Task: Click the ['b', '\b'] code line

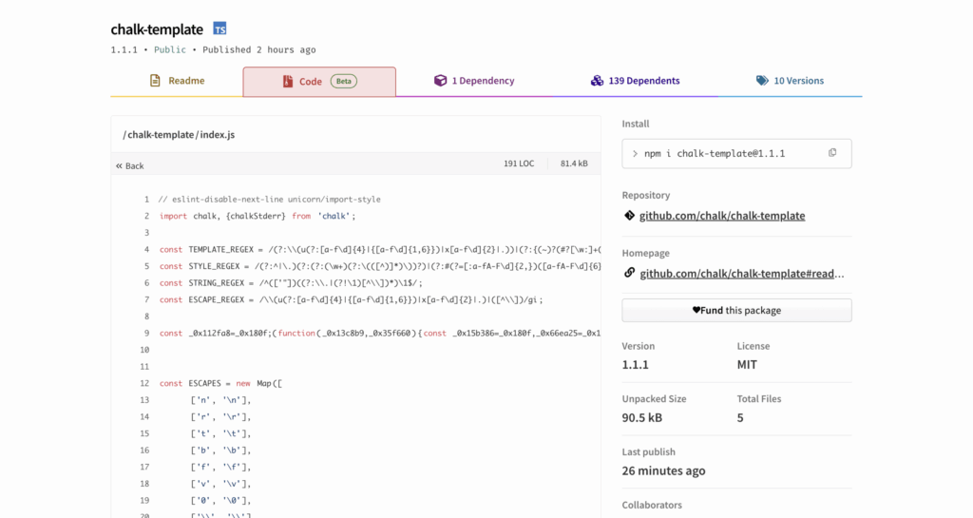Action: (220, 451)
